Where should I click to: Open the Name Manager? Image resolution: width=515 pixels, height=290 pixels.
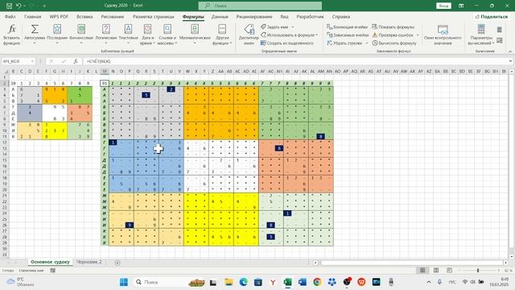(249, 34)
